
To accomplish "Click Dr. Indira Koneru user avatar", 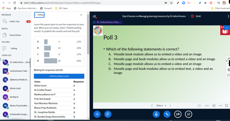I will 5,62.
